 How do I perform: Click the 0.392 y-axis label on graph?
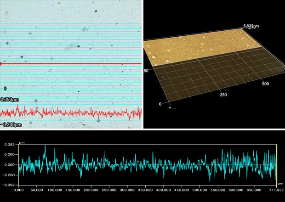click(9, 144)
